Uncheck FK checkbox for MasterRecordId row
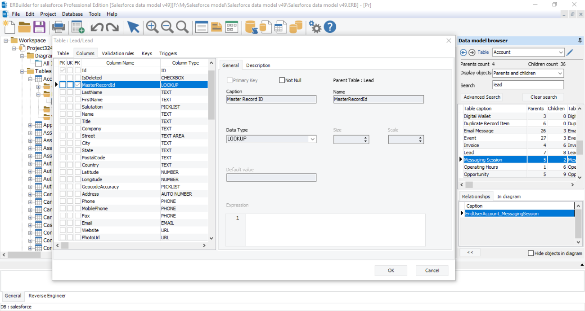The image size is (585, 311). tap(78, 85)
